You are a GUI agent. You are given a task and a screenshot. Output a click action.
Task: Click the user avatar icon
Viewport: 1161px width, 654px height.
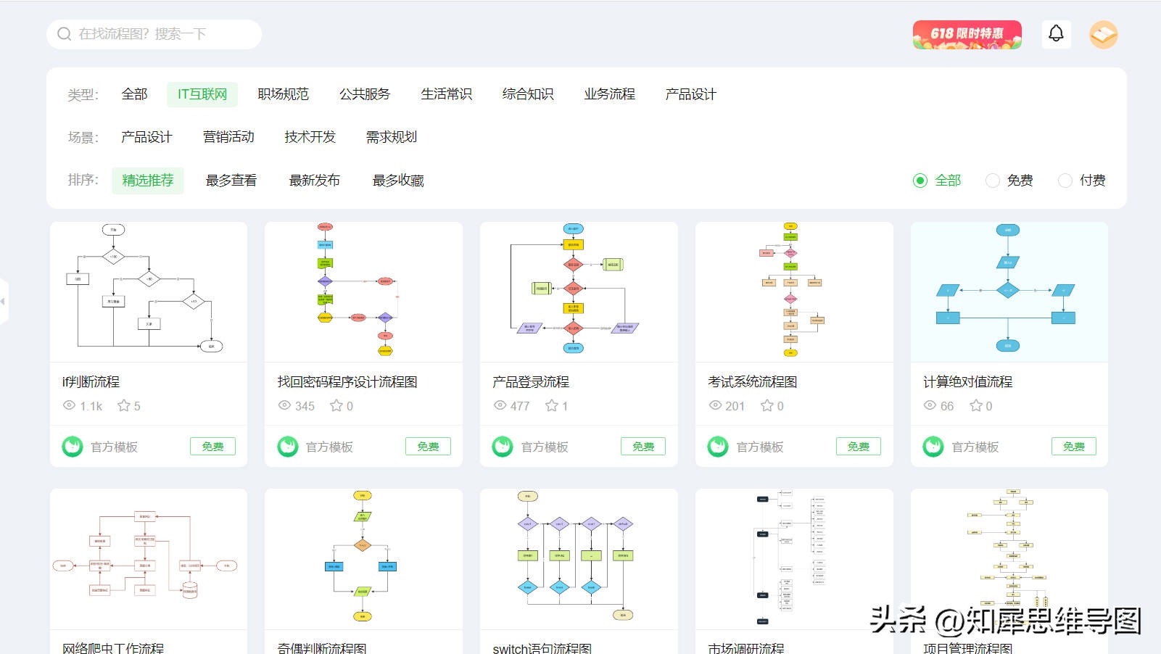[1103, 34]
